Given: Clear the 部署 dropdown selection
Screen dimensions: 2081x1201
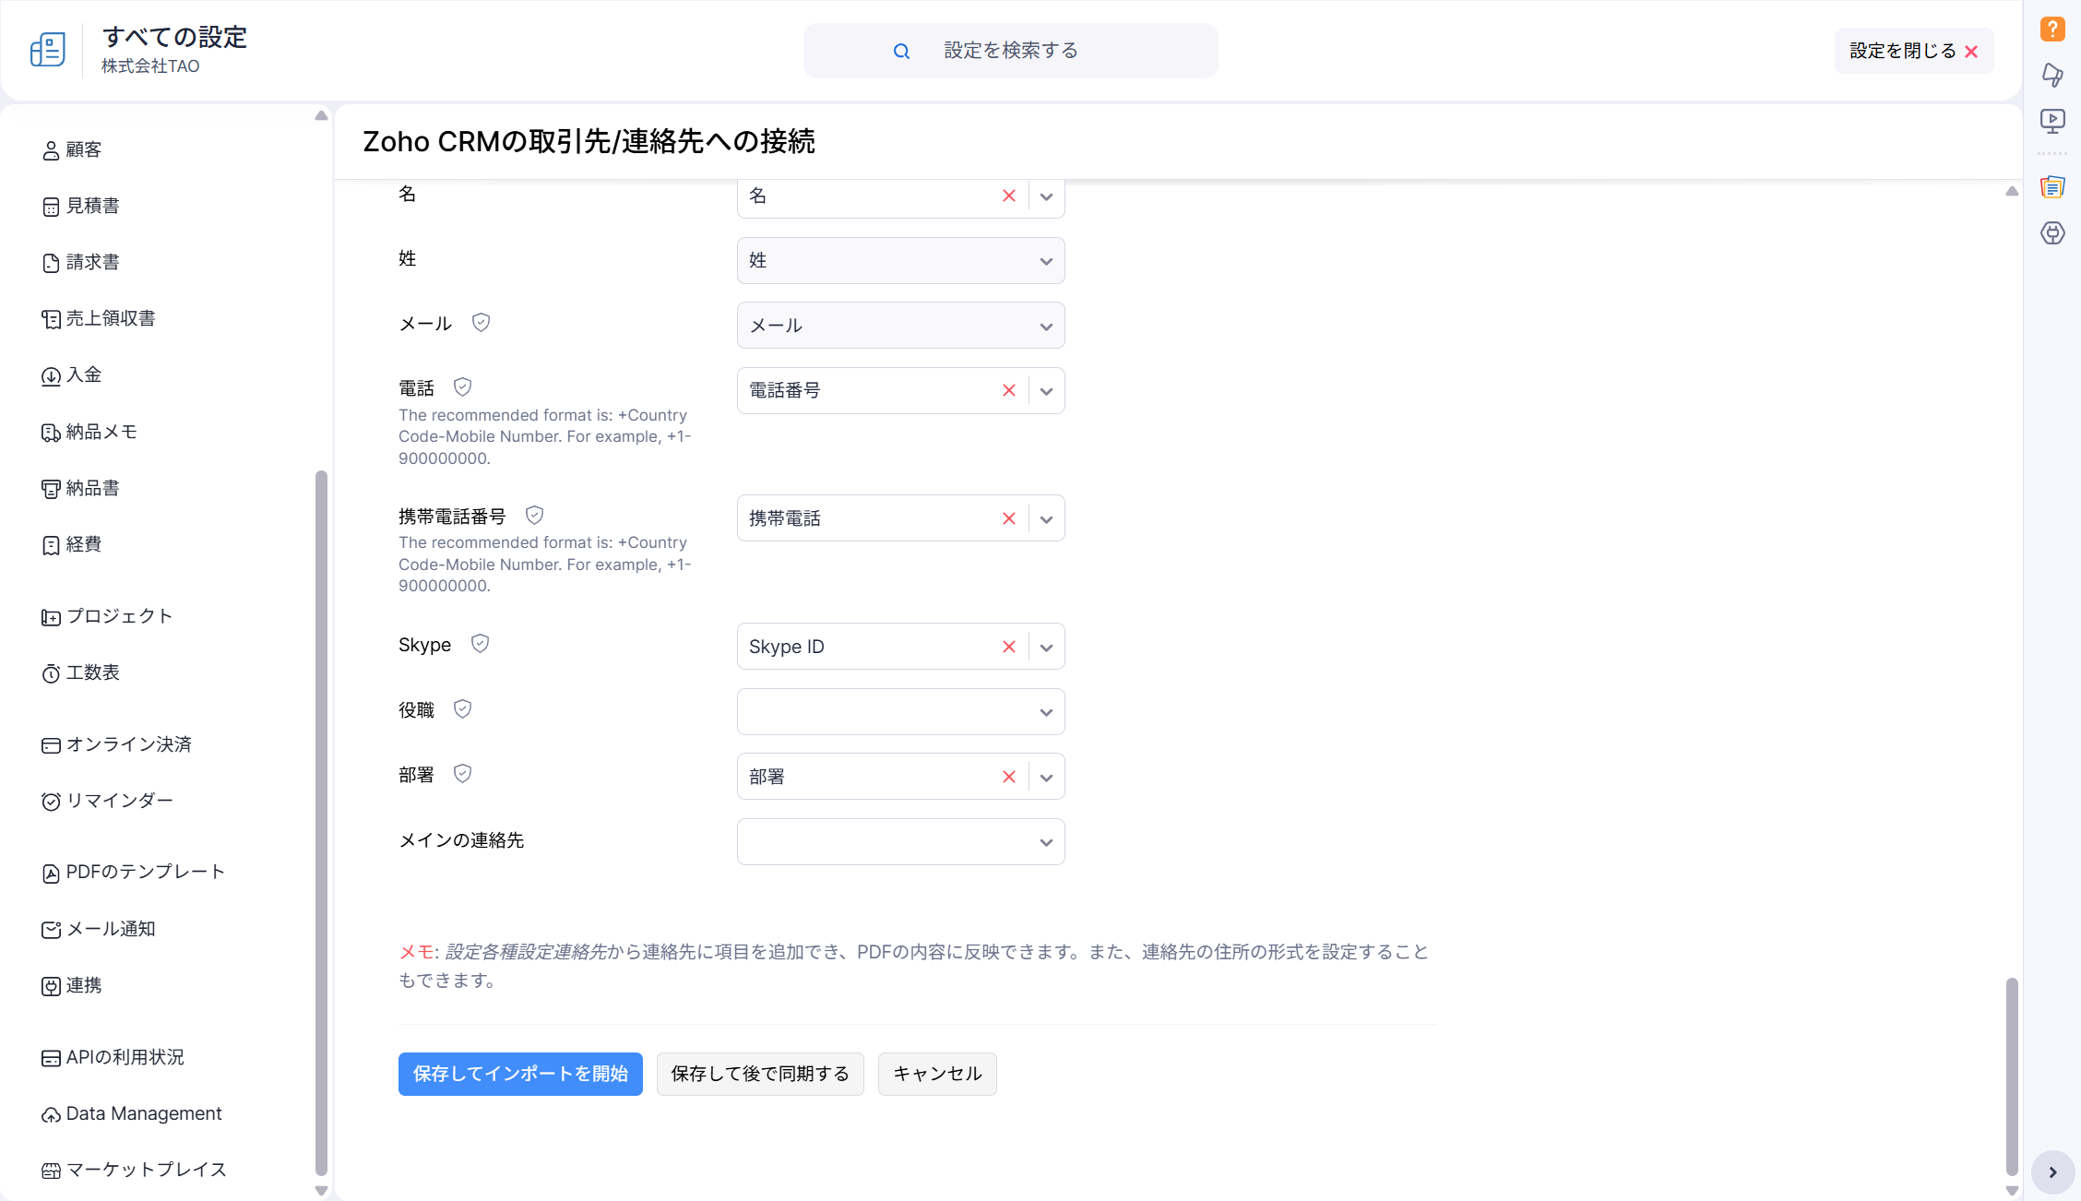Looking at the screenshot, I should (x=1008, y=777).
